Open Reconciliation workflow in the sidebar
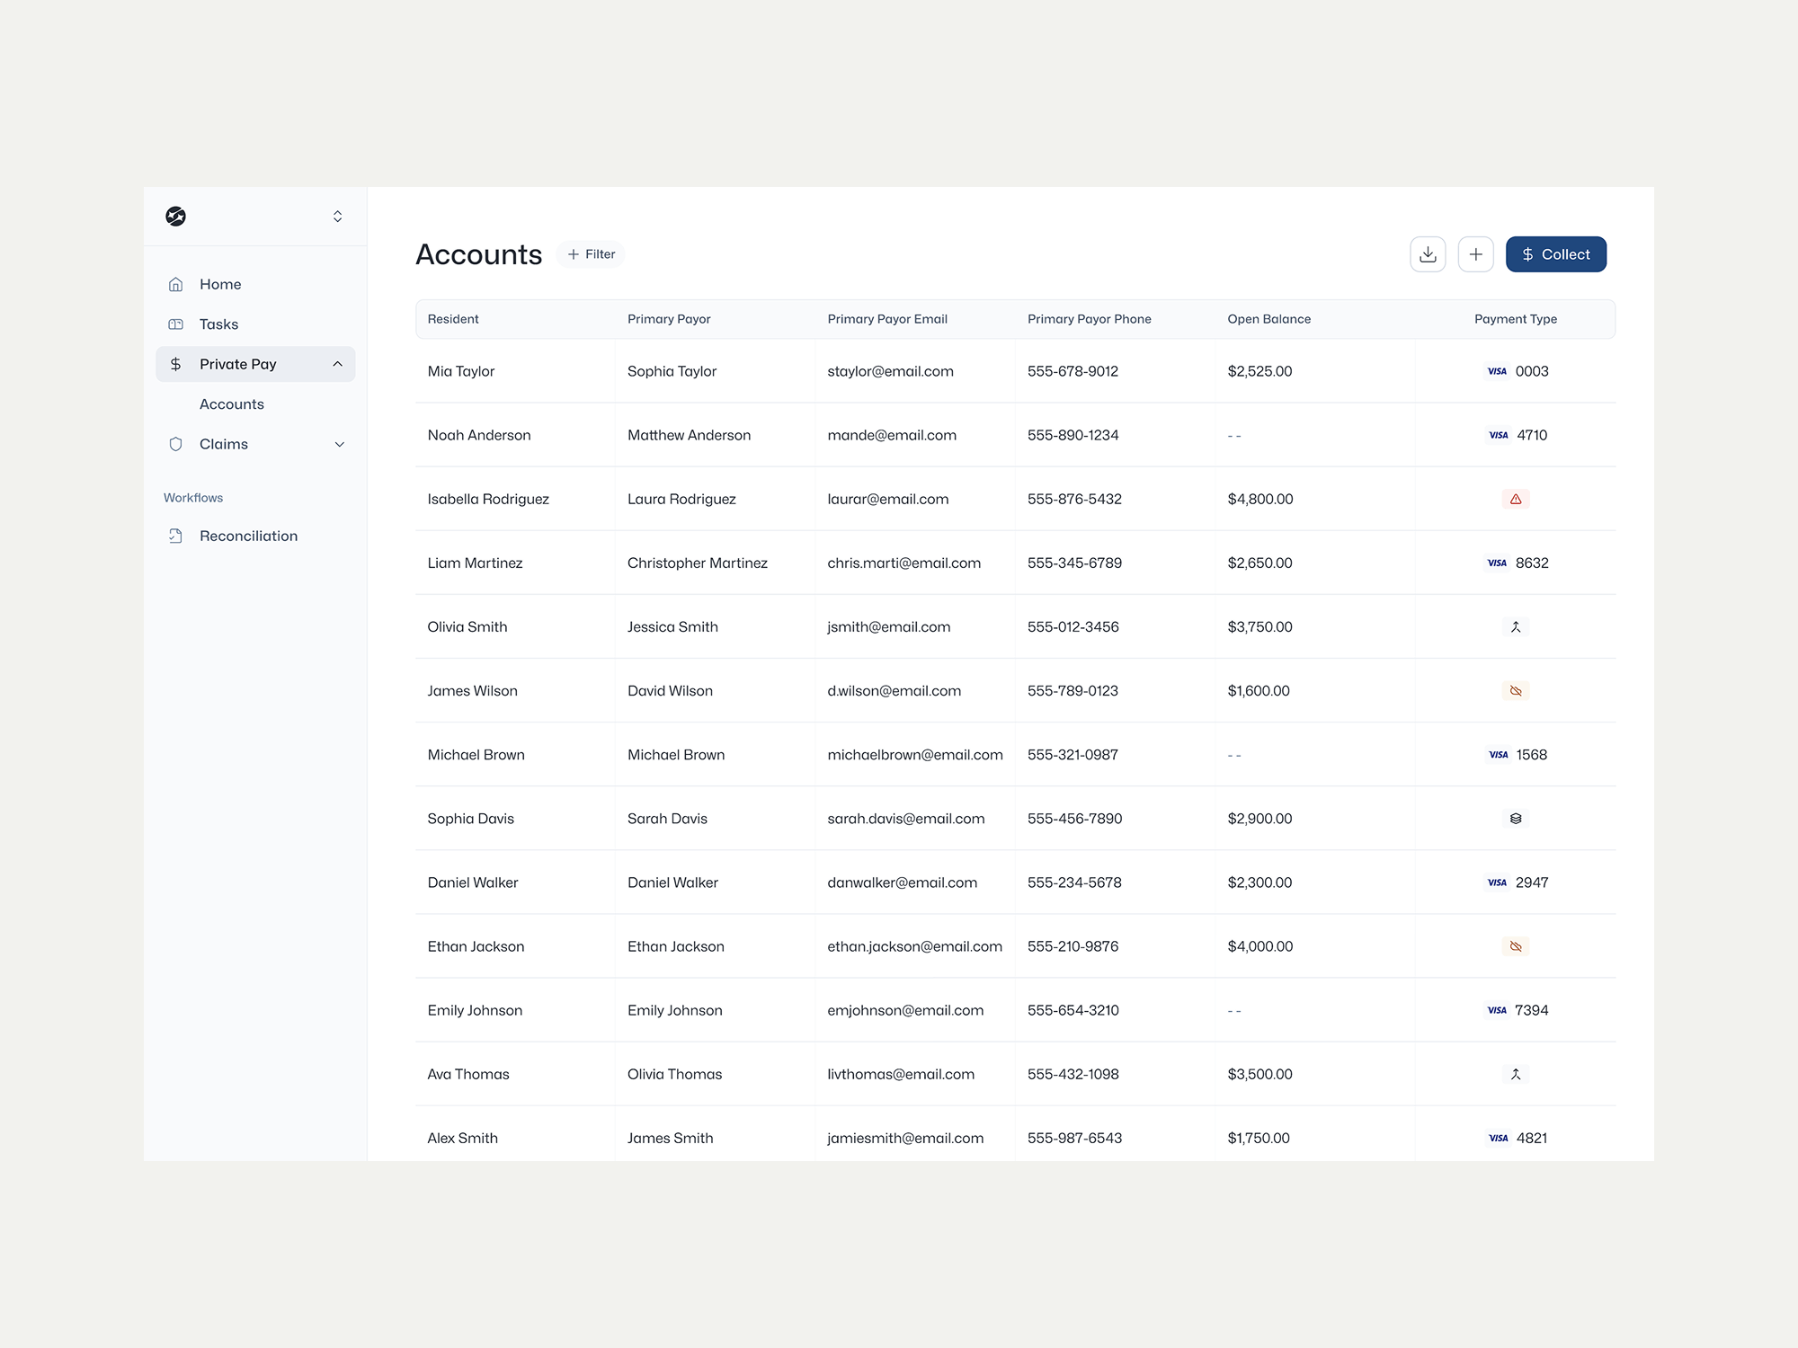The image size is (1798, 1348). point(248,536)
